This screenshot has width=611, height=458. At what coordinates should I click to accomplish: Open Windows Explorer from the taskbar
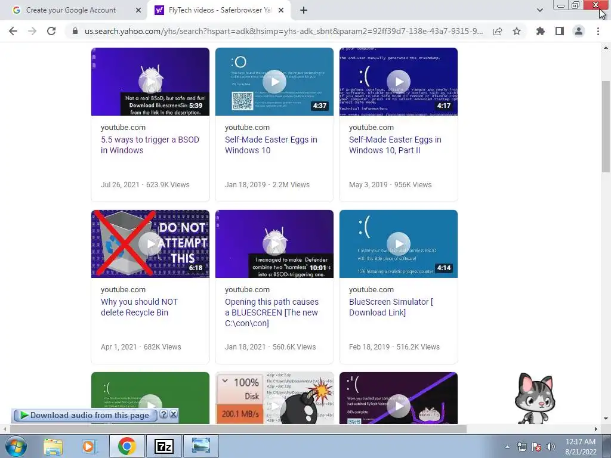[53, 446]
